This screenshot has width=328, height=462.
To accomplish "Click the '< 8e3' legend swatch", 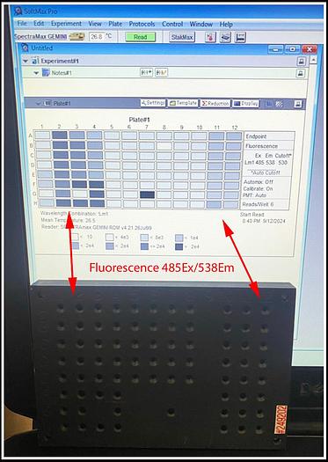I will (144, 238).
